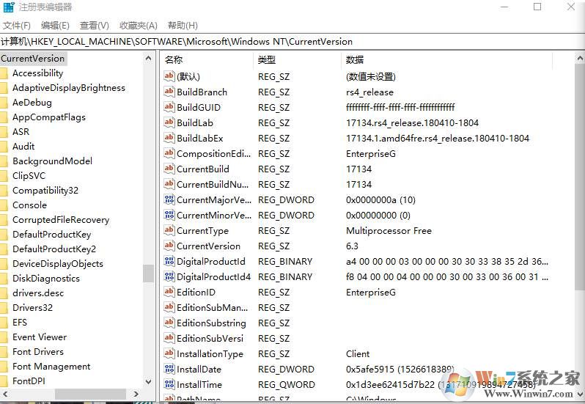
Task: Click the folder icon of AeDebug key
Action: [4, 103]
